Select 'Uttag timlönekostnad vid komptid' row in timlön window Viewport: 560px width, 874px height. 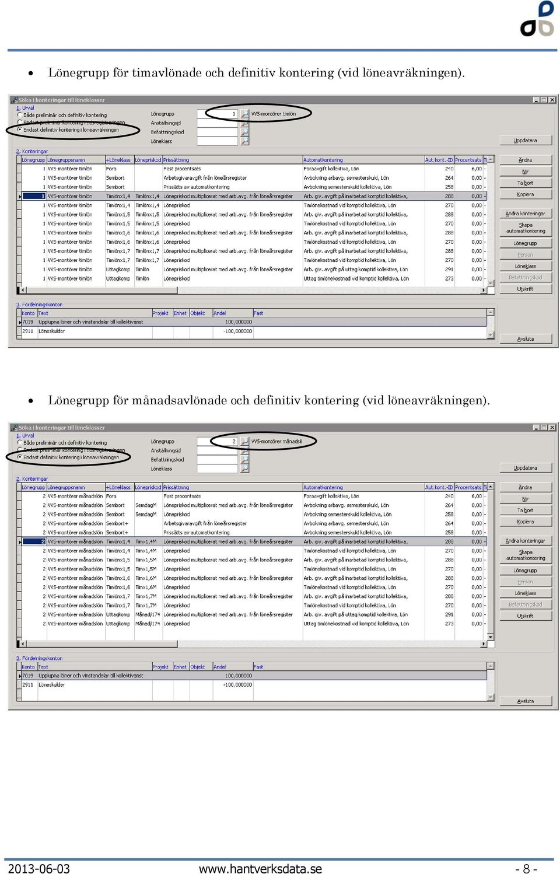pos(253,279)
